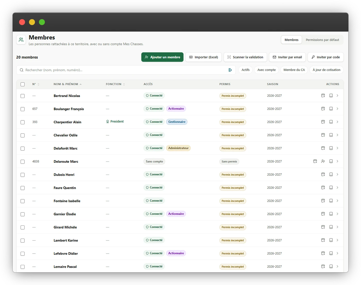Sort by the Fonction column header
The image size is (361, 285).
115,84
